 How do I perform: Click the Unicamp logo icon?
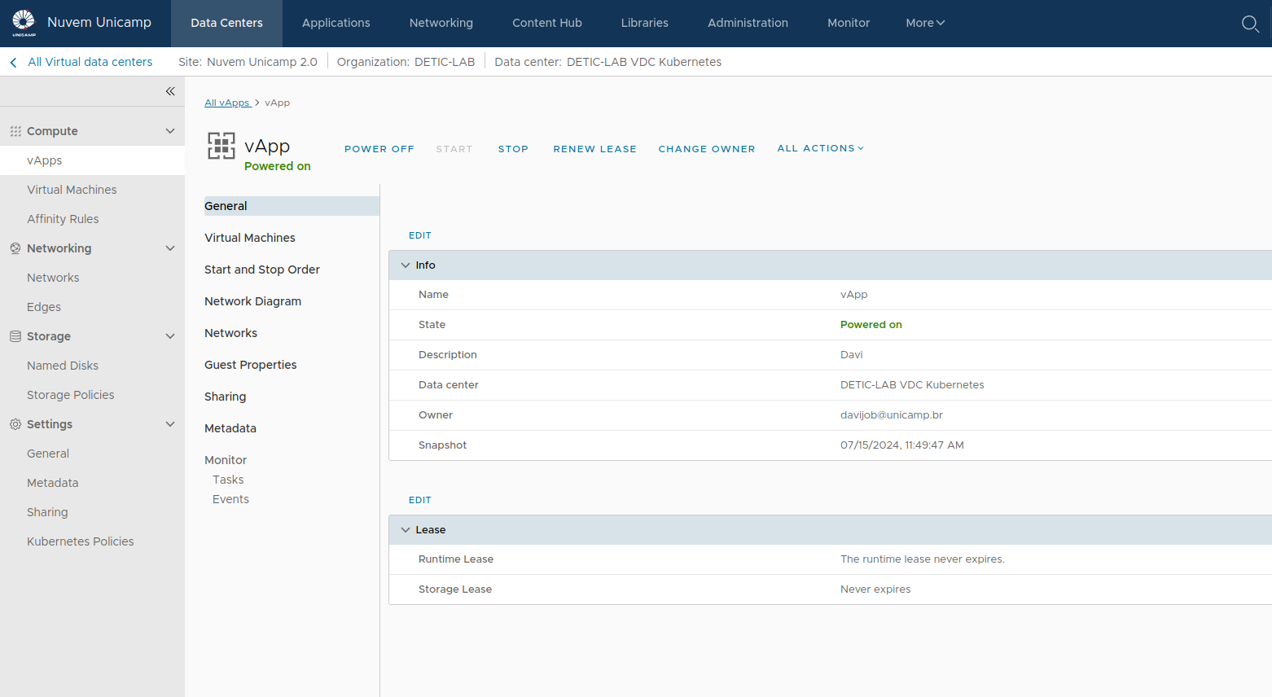(x=24, y=23)
